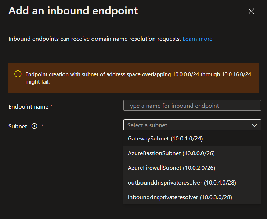
Task: Click the Subnet field label
Action: tap(18, 126)
